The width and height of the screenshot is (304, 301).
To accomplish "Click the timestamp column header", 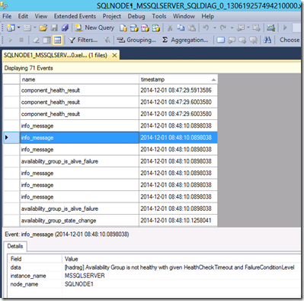I will (x=178, y=79).
